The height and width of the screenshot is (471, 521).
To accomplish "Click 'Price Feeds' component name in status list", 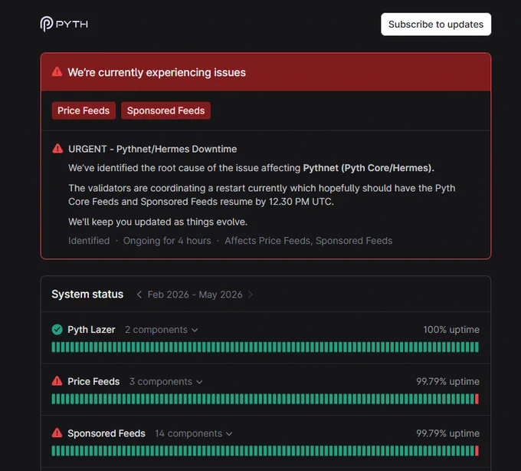I will [93, 381].
